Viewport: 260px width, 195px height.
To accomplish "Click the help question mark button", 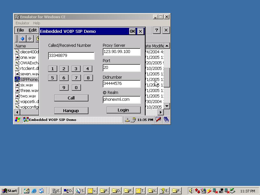I will coord(157,30).
